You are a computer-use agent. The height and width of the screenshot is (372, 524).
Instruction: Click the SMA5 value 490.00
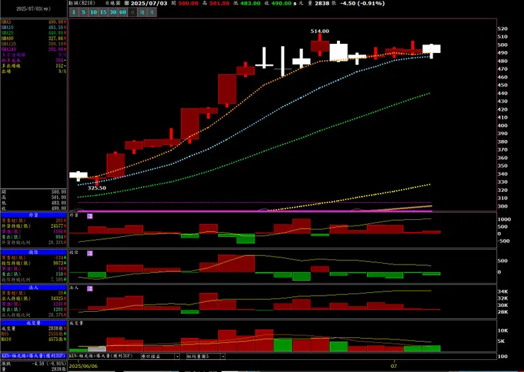(x=56, y=22)
